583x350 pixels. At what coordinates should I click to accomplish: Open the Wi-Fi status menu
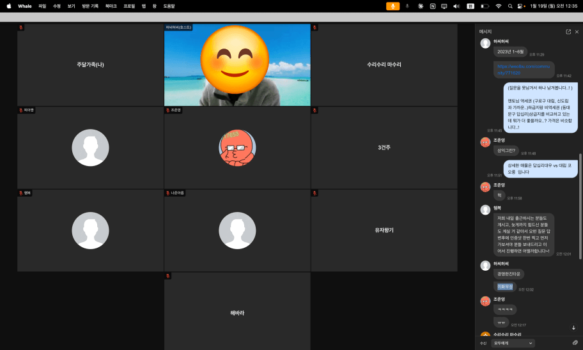[498, 6]
